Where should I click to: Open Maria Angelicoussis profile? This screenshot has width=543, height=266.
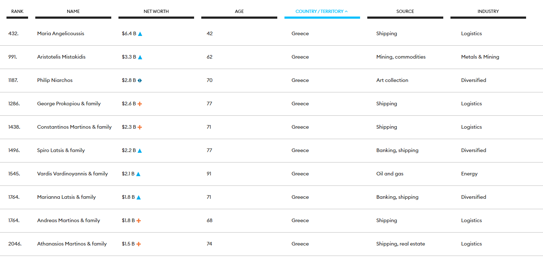60,33
